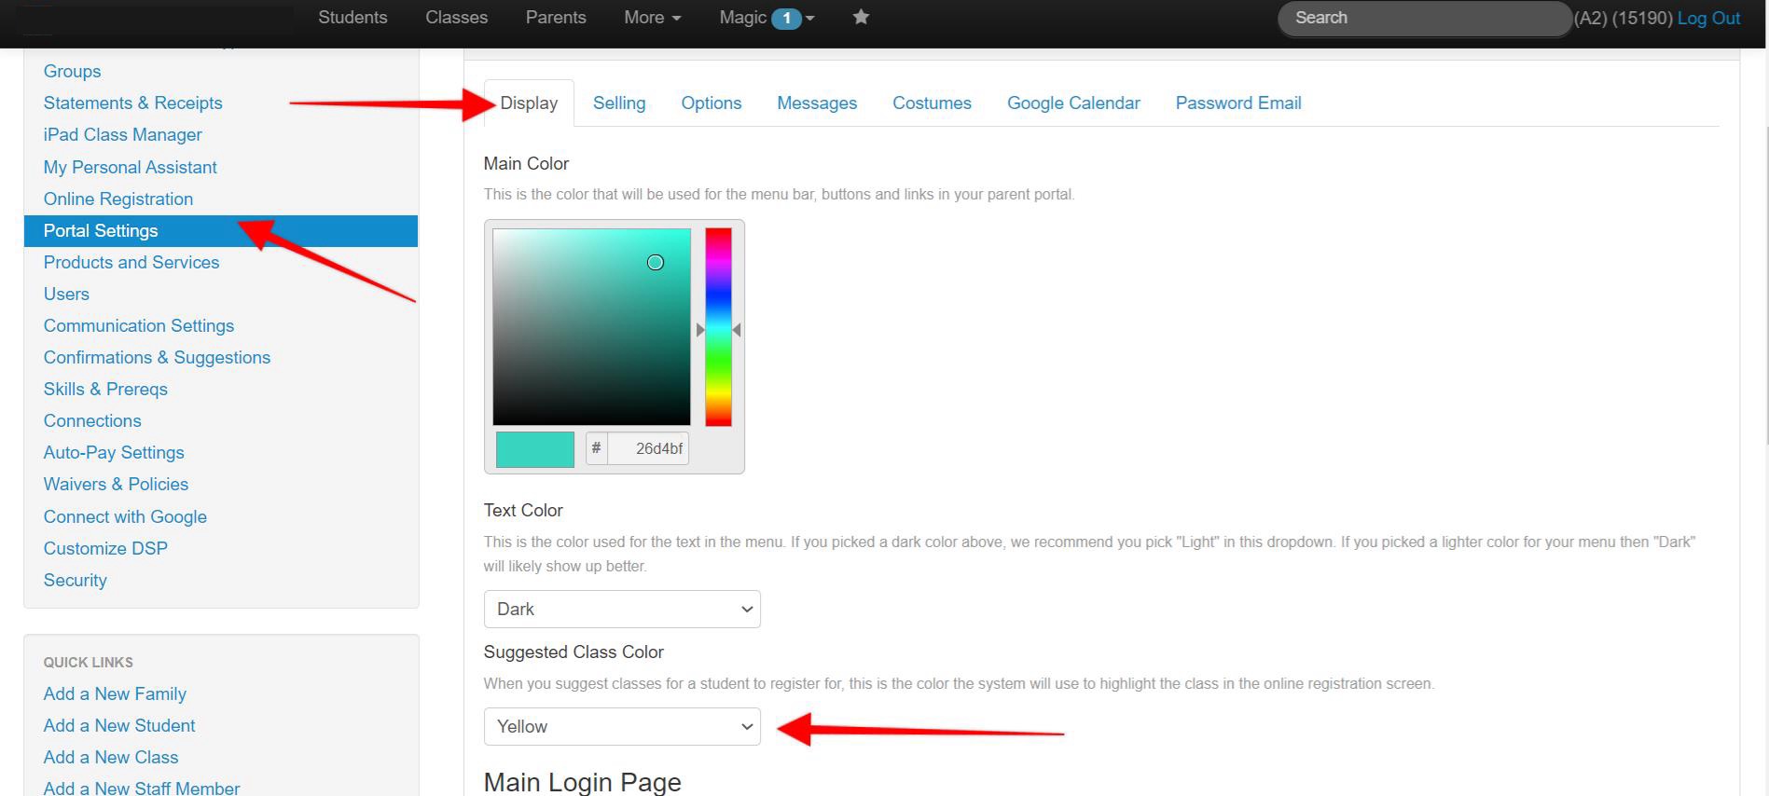The width and height of the screenshot is (1769, 796).
Task: Open Security settings
Action: point(75,581)
